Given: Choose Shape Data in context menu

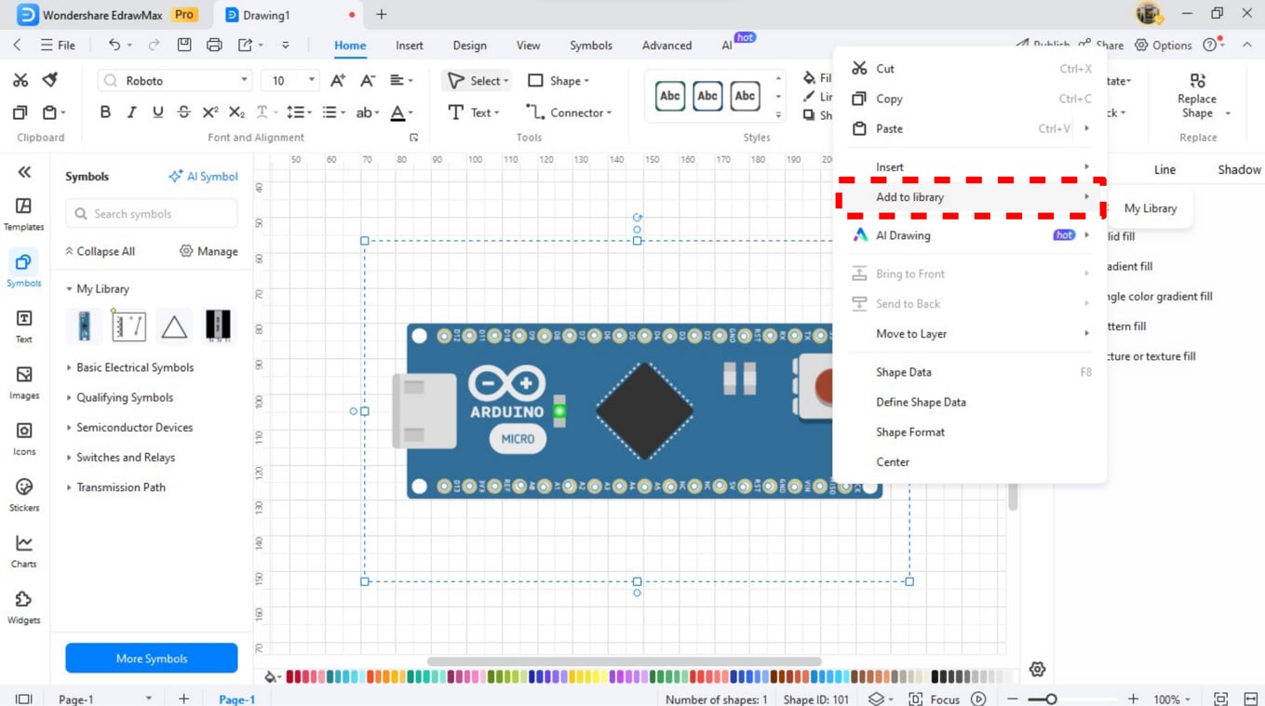Looking at the screenshot, I should pyautogui.click(x=971, y=372).
